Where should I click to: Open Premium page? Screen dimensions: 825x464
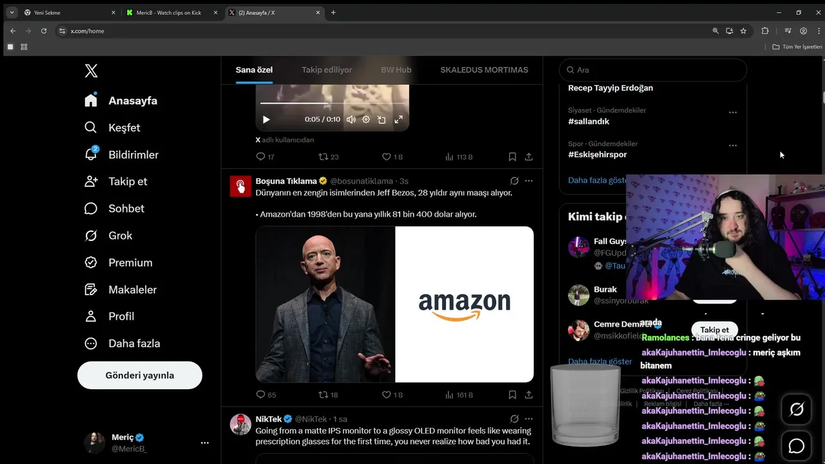click(x=119, y=262)
